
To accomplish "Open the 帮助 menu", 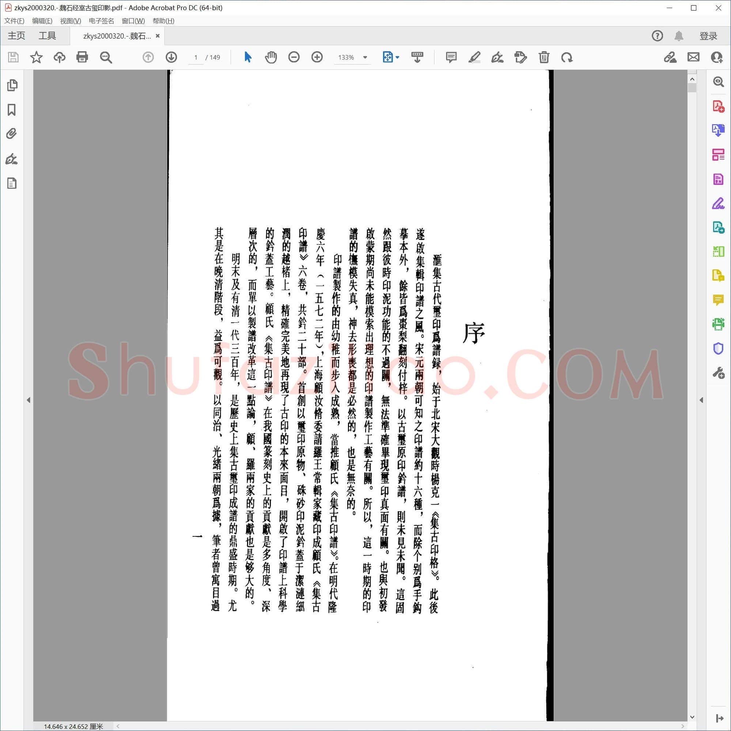I will [163, 21].
